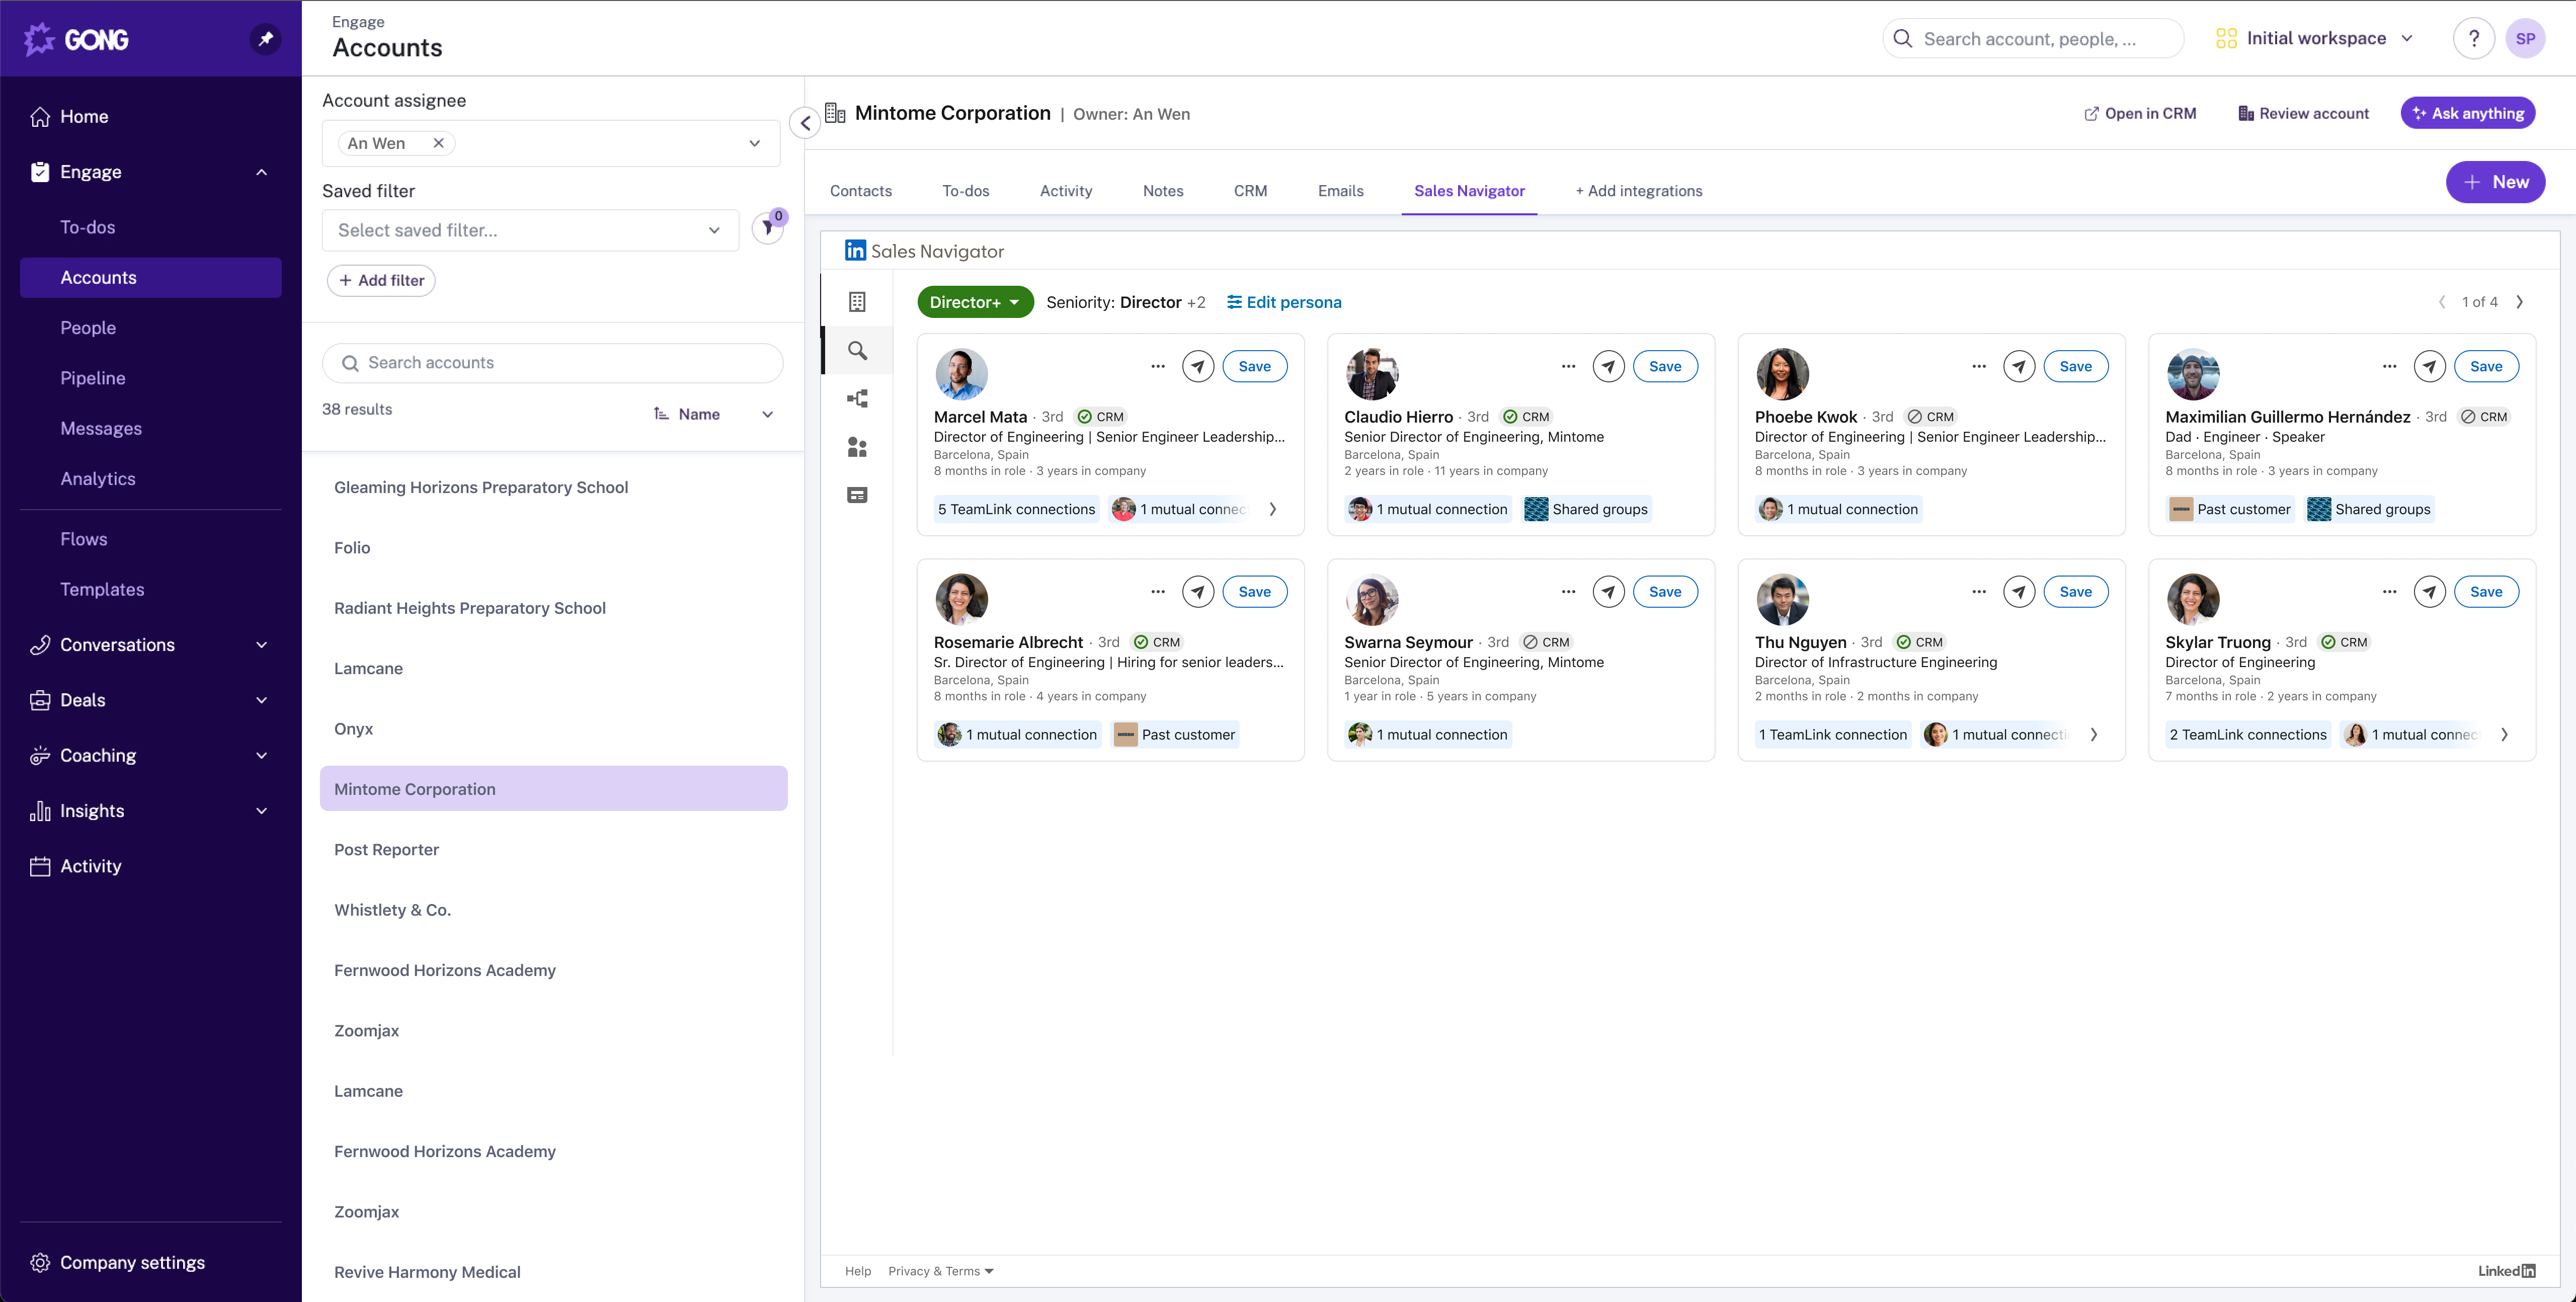Send message to Swarna Seymour
This screenshot has width=2576, height=1302.
coord(1608,591)
